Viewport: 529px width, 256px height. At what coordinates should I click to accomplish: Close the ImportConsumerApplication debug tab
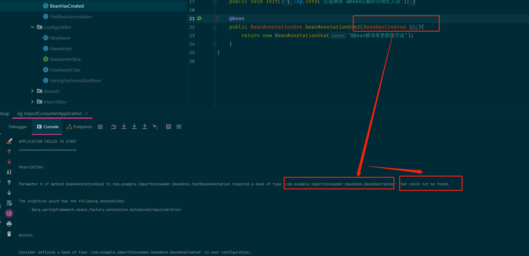tap(87, 114)
